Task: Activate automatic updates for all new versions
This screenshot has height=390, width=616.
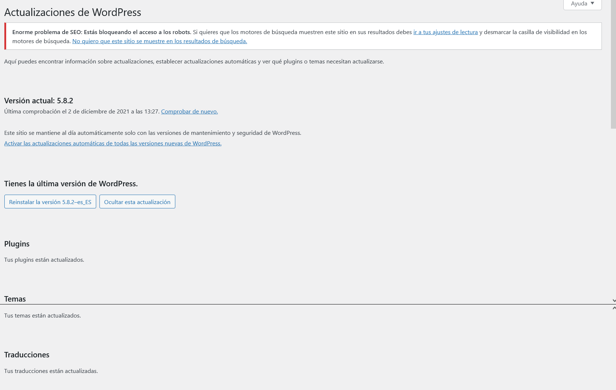Action: coord(113,144)
